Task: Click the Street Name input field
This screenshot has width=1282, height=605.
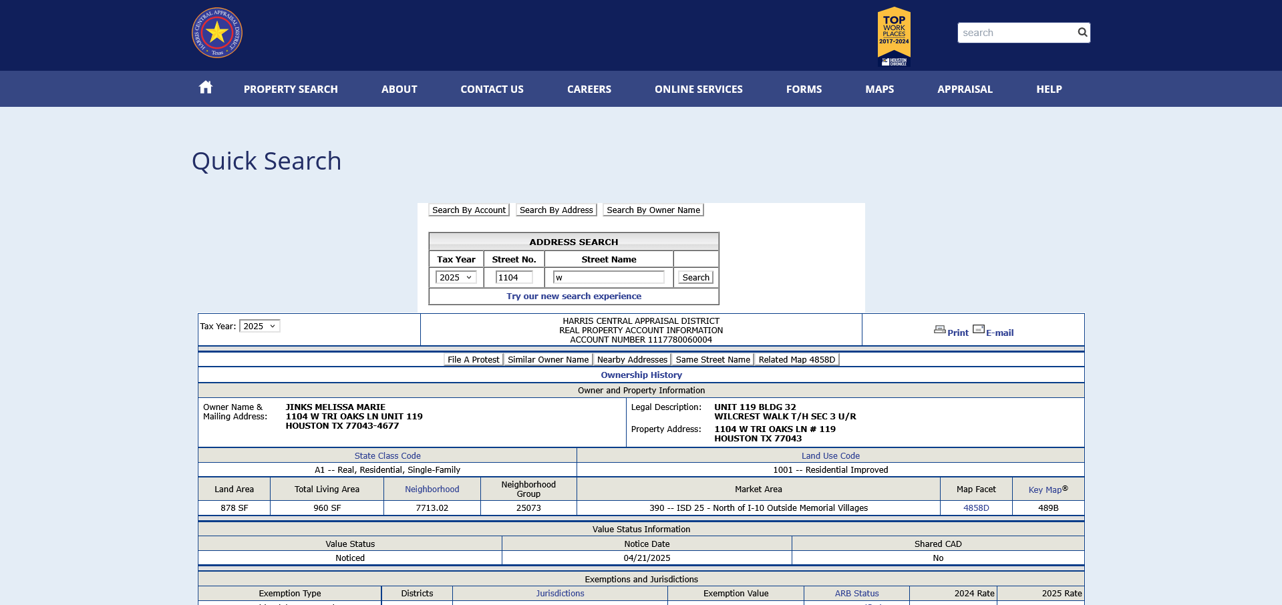Action: [609, 277]
